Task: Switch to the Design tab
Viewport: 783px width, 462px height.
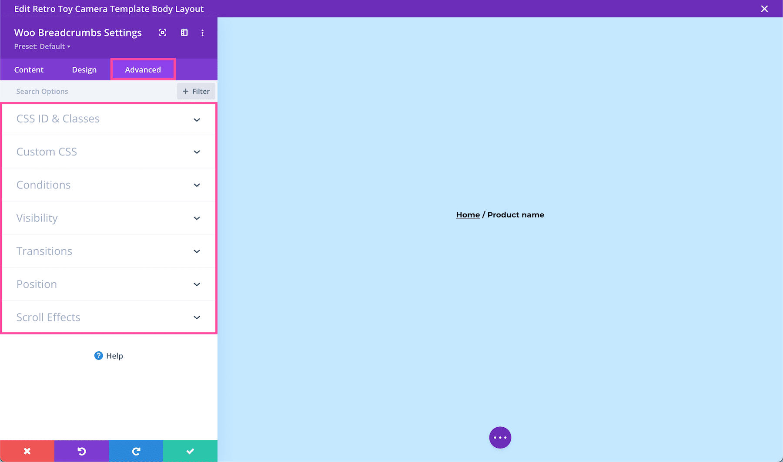Action: coord(84,69)
